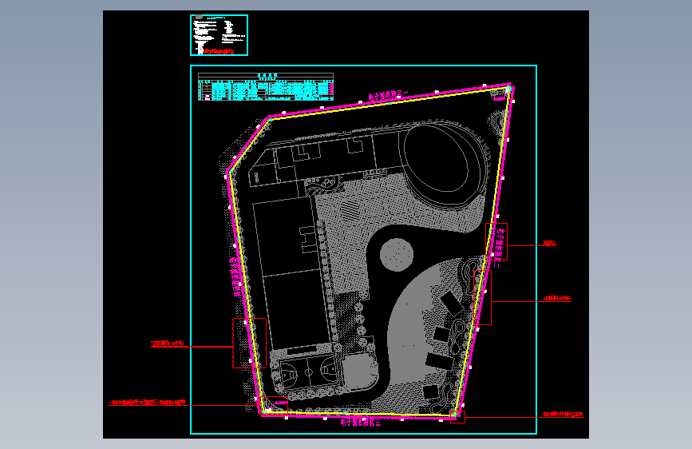Viewport: 692px width, 449px height.
Task: Click the magenta label 电子围栏防区一
Action: coord(389,95)
